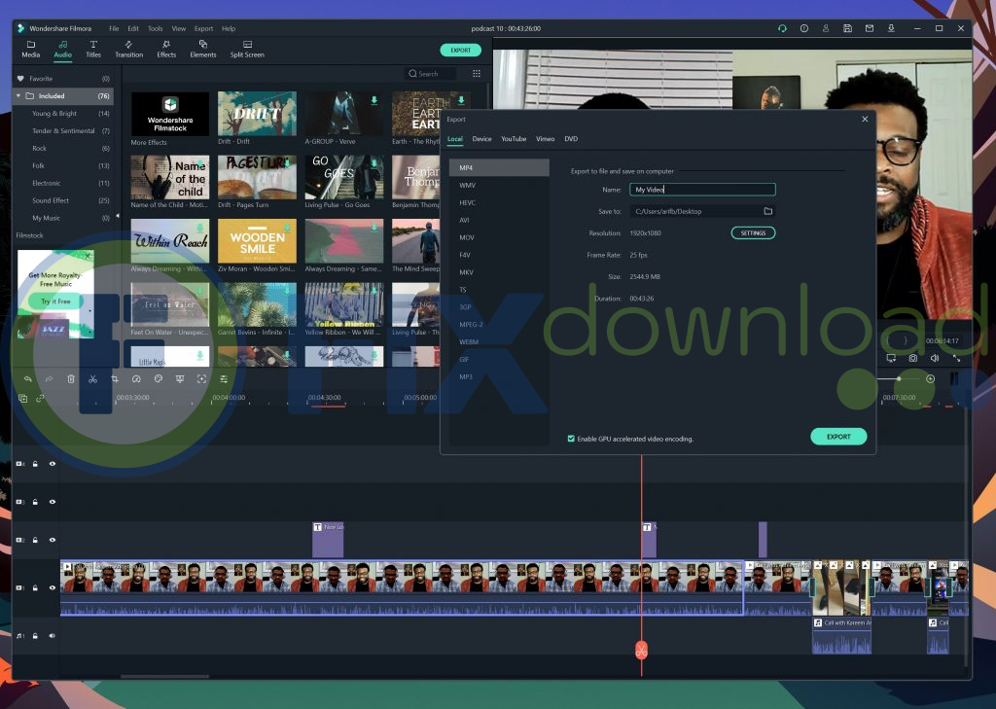Open the Tools menu
996x709 pixels.
click(155, 28)
